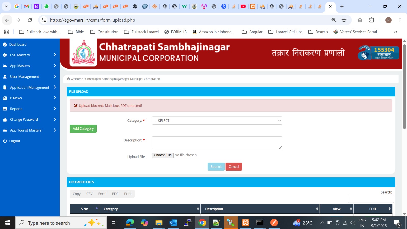Click the Dashboard gauge icon in sidebar
This screenshot has width=407, height=229.
5,45
